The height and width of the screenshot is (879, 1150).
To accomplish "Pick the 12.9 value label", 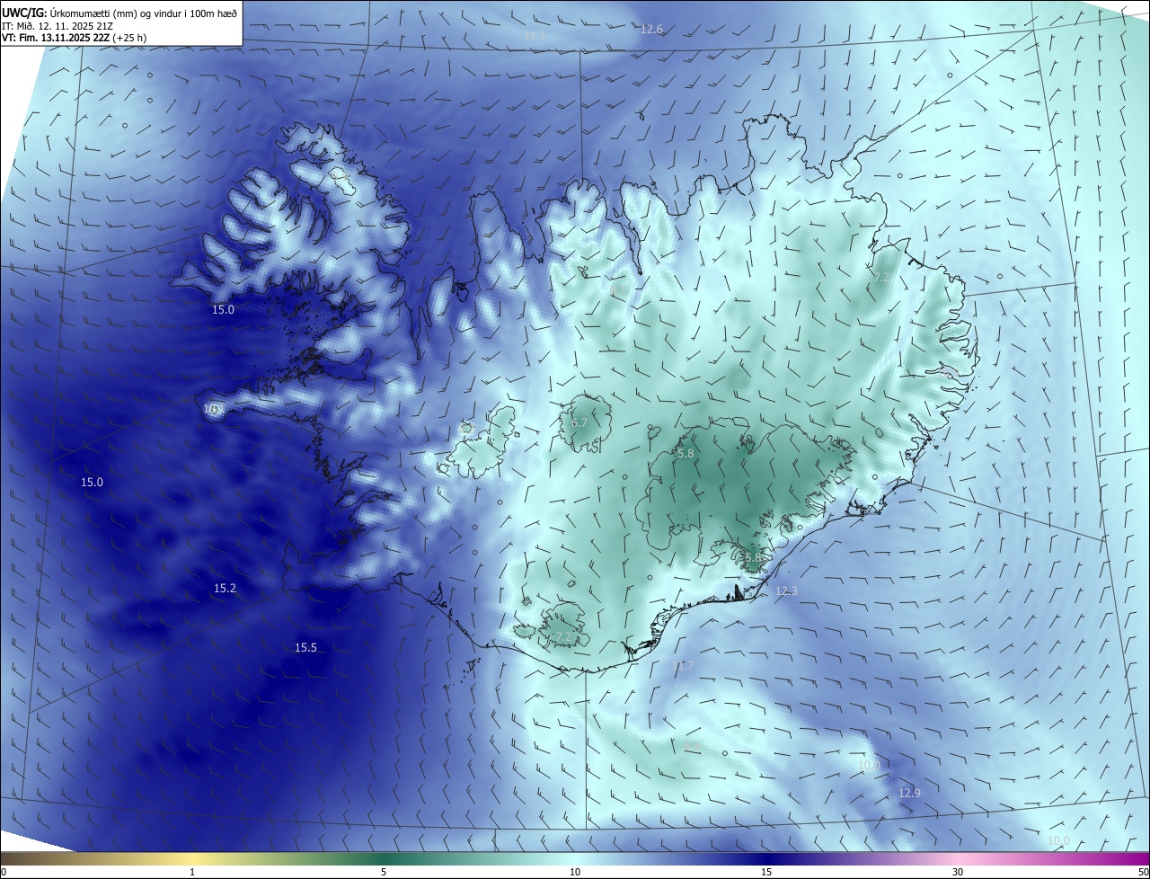I will 909,794.
